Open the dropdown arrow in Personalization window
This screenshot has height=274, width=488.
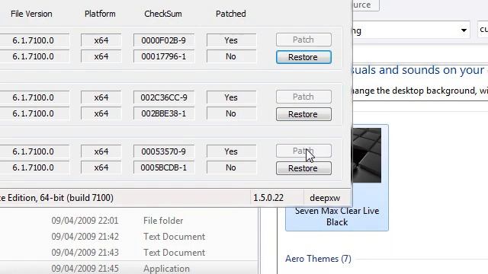[x=464, y=30]
